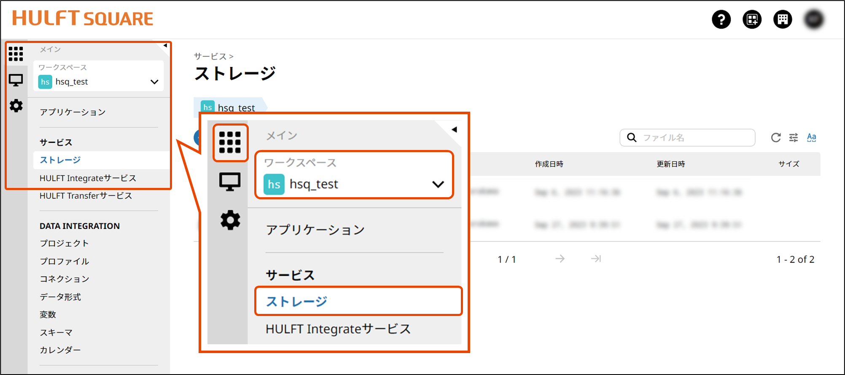Select アプリケーション in the sidebar
Screen dimensions: 845x375
[x=73, y=112]
